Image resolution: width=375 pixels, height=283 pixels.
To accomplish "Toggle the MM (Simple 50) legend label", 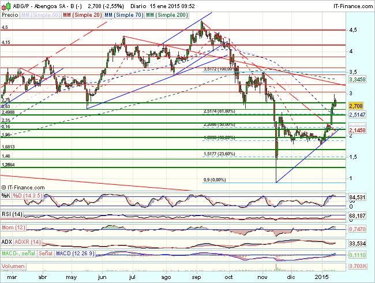I will point(40,15).
